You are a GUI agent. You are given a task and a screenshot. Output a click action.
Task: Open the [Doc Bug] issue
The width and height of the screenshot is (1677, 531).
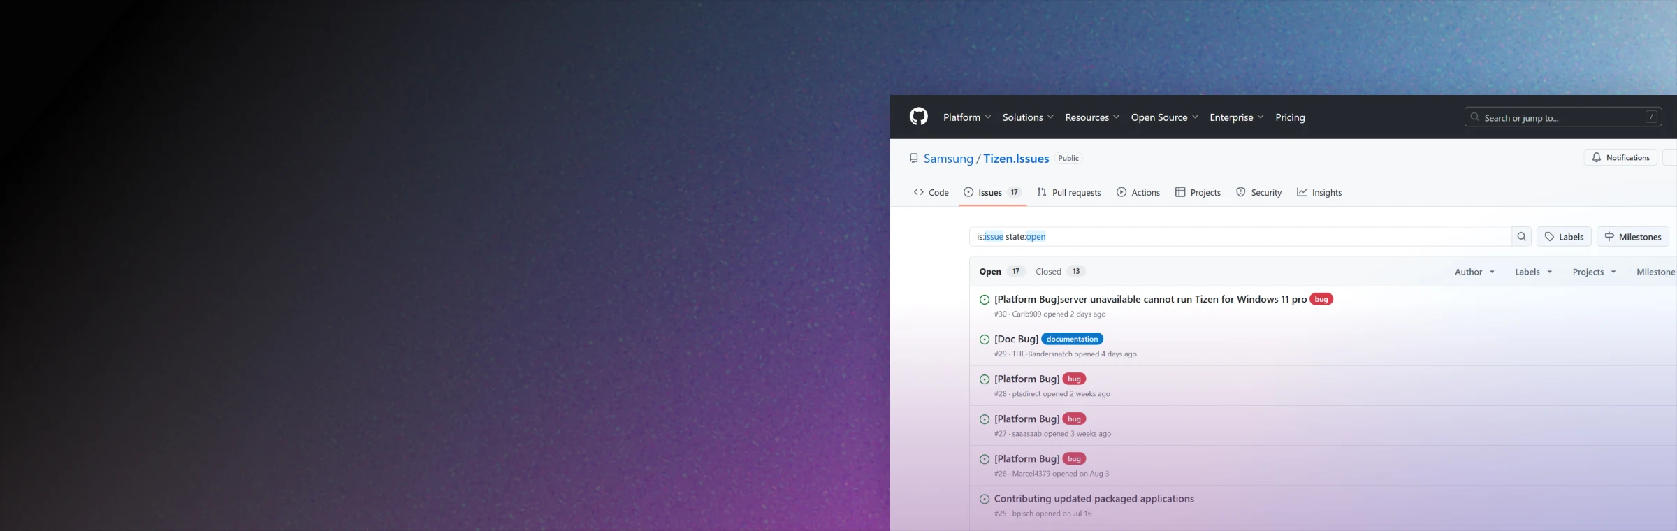coord(1016,339)
